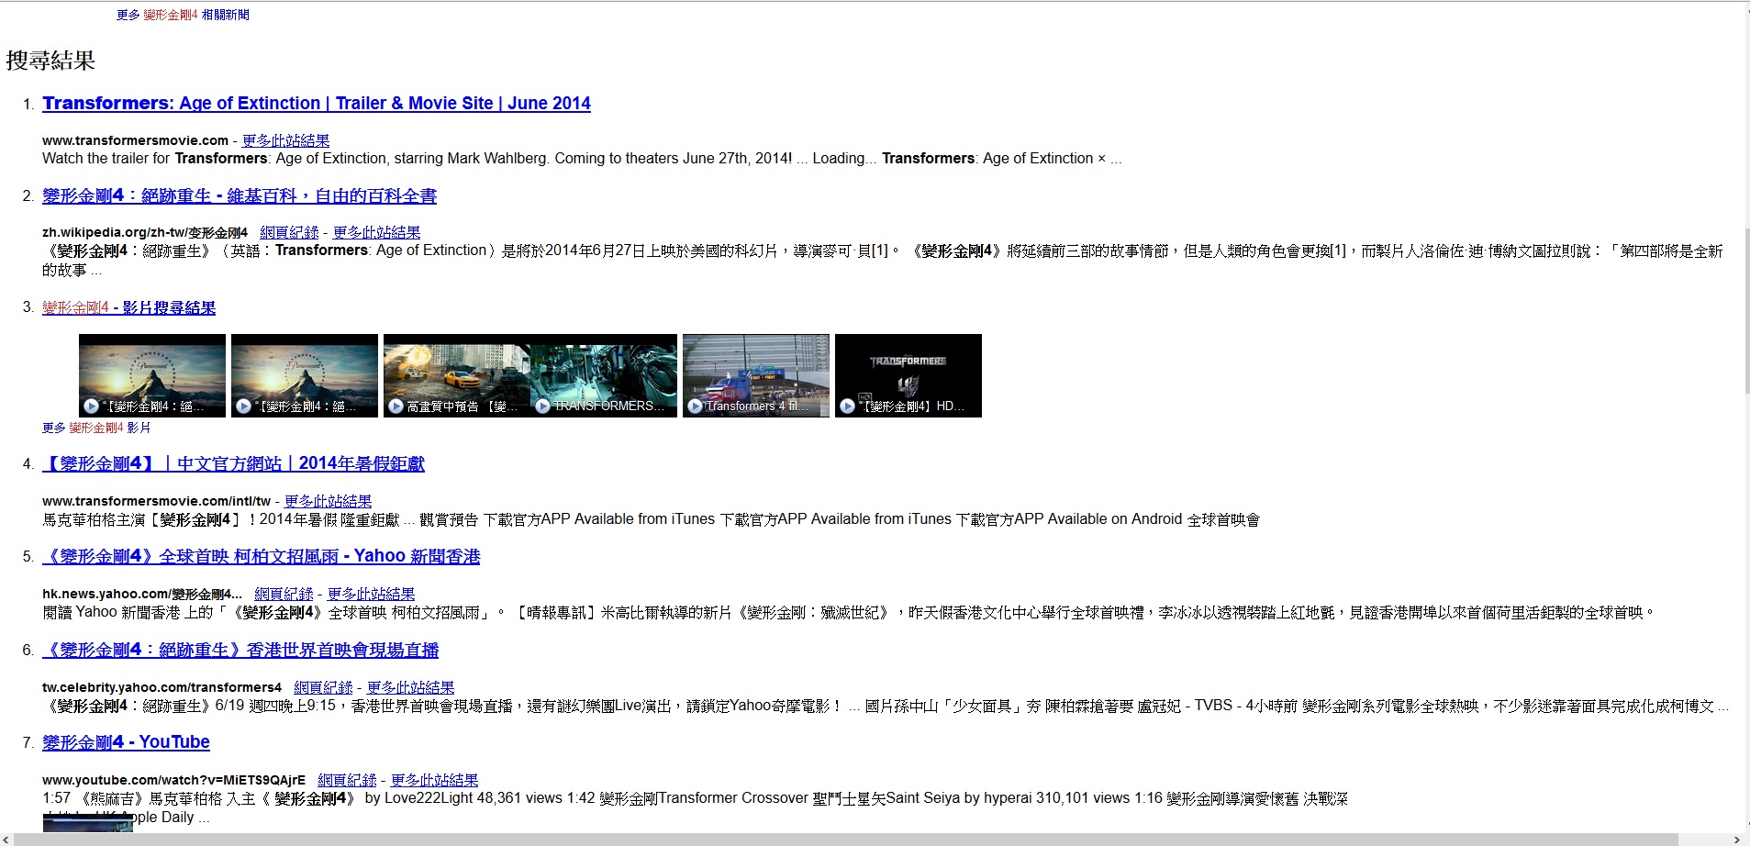The height and width of the screenshot is (846, 1750).
Task: Click 網頁紀錄 for the hk.news.yahoo.com result
Action: (x=284, y=595)
